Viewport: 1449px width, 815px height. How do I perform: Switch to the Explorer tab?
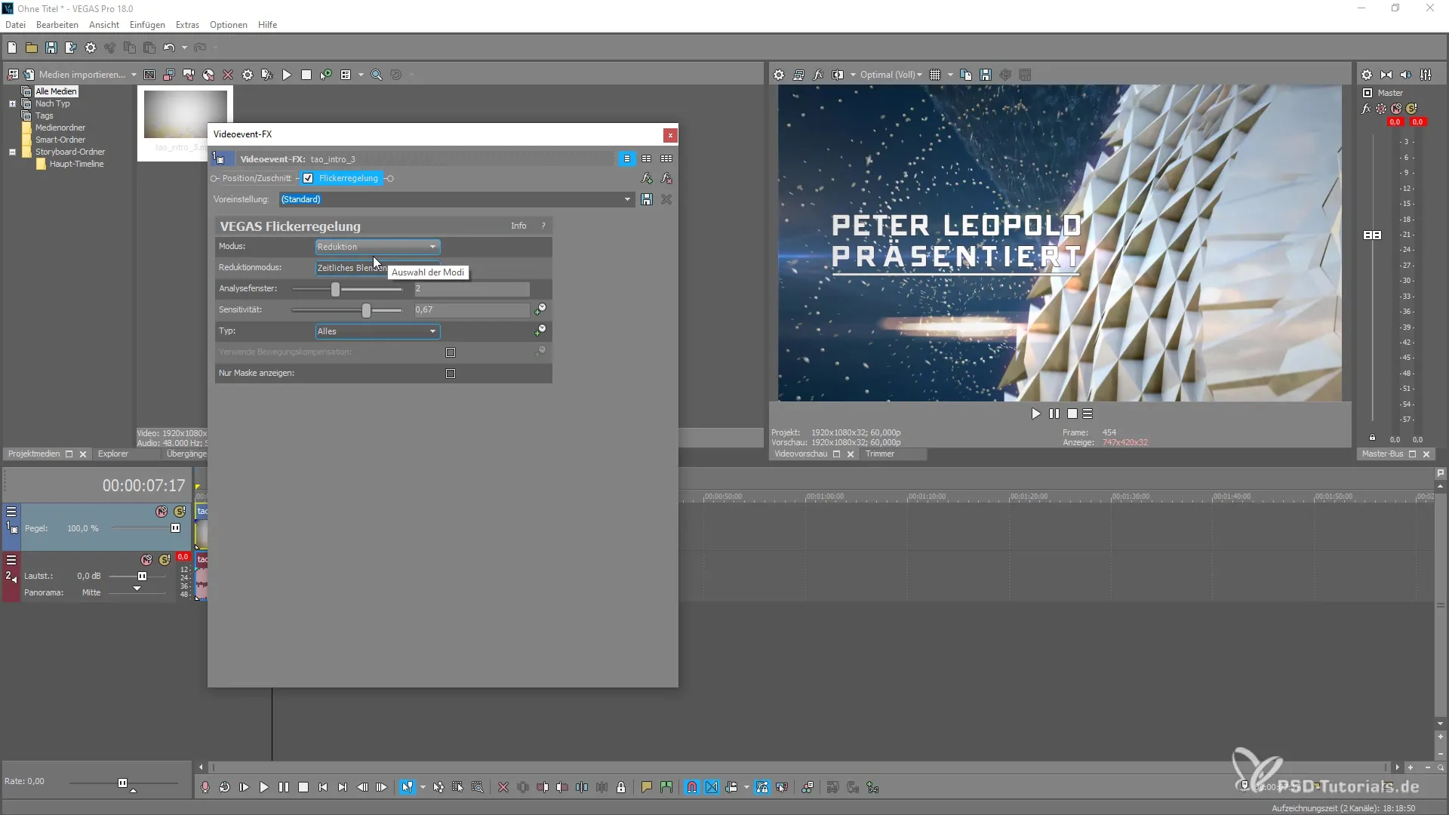point(113,454)
